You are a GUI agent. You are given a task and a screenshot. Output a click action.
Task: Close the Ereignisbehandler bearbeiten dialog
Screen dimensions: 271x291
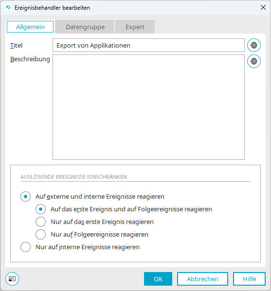[263, 8]
